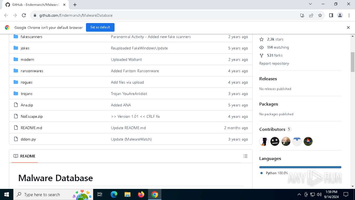
Task: Click the trojans folder icon
Action: click(16, 94)
